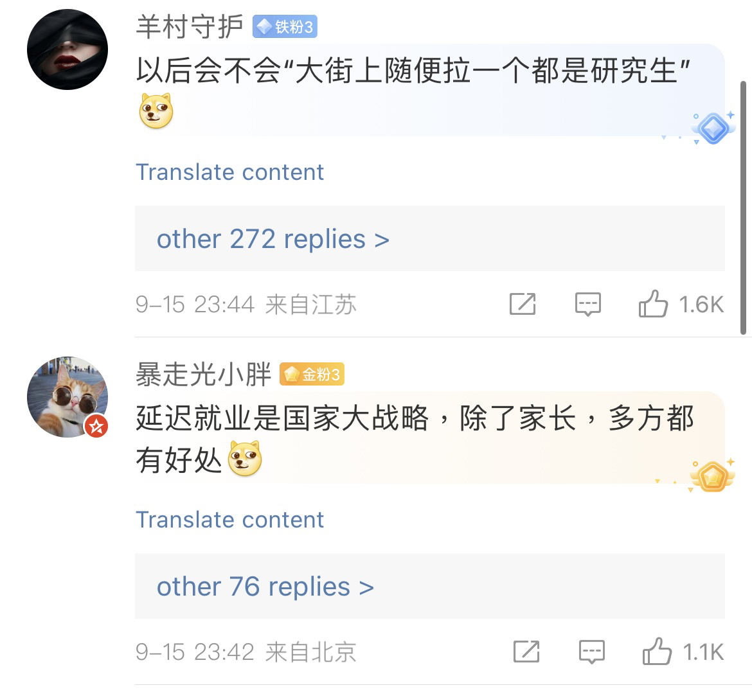Viewport: 752px width, 692px height.
Task: Tap the blue diamond decoration badge
Action: click(713, 129)
